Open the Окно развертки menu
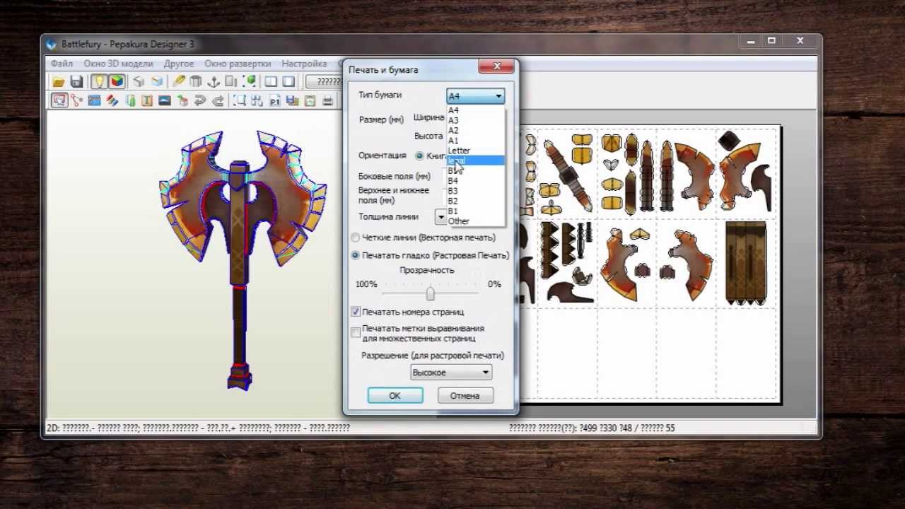 point(238,64)
